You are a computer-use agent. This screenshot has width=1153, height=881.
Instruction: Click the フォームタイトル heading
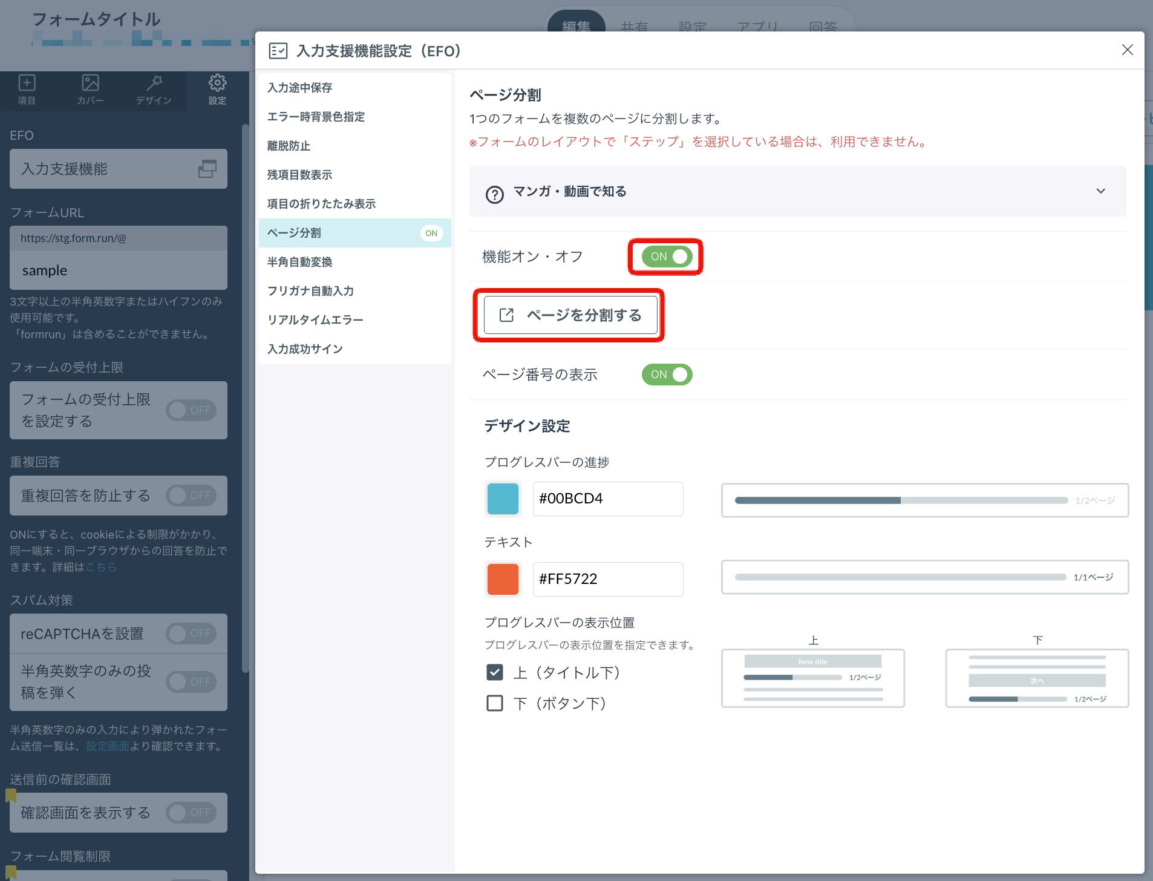coord(96,19)
